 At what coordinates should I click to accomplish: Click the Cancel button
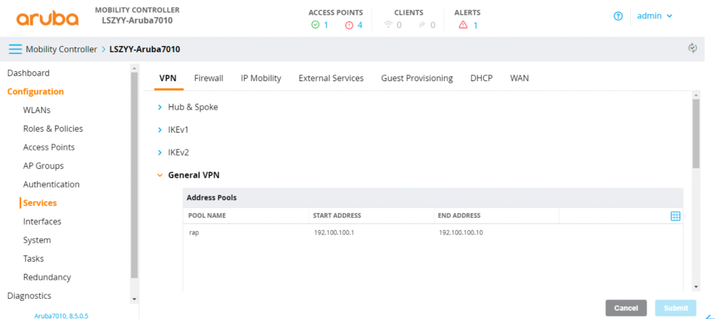[x=626, y=308]
